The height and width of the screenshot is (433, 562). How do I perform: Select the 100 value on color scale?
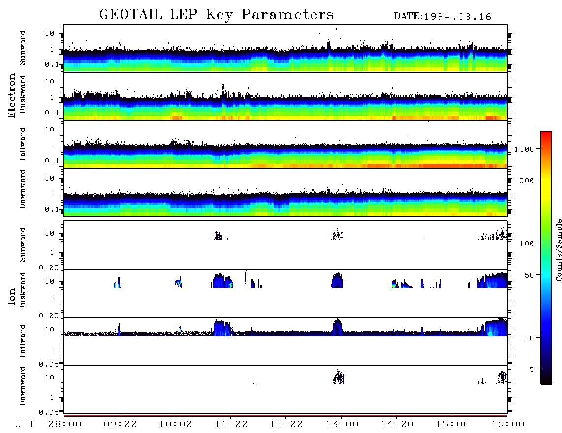click(x=527, y=244)
